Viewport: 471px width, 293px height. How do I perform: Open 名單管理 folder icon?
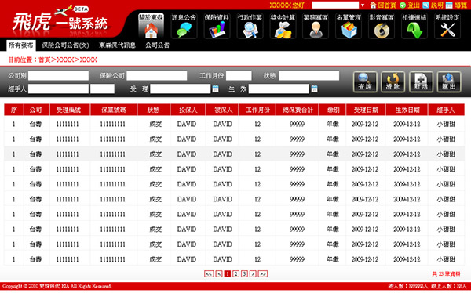click(x=349, y=26)
